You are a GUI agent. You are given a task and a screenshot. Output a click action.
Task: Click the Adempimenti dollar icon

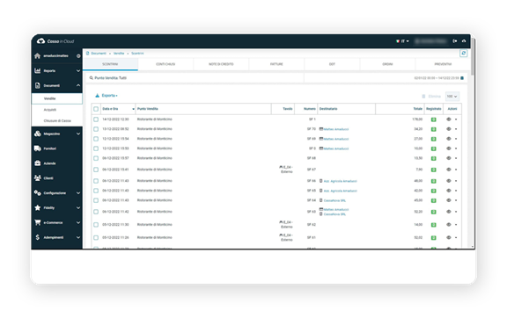click(38, 237)
